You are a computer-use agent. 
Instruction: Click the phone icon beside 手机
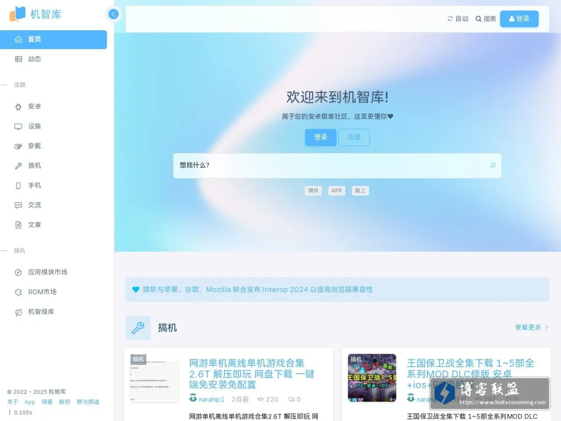coord(18,186)
